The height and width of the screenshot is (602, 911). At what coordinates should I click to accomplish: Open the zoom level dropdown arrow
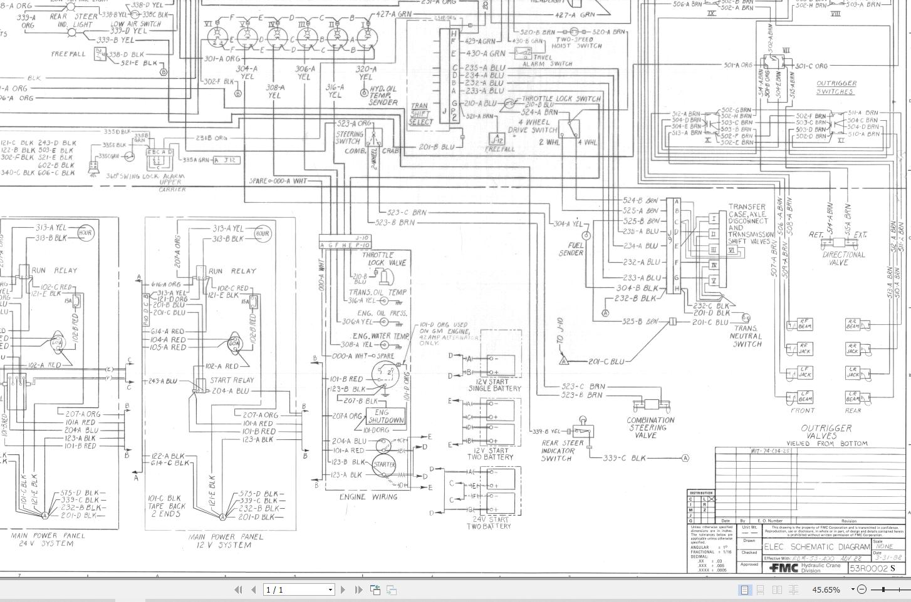pos(852,589)
